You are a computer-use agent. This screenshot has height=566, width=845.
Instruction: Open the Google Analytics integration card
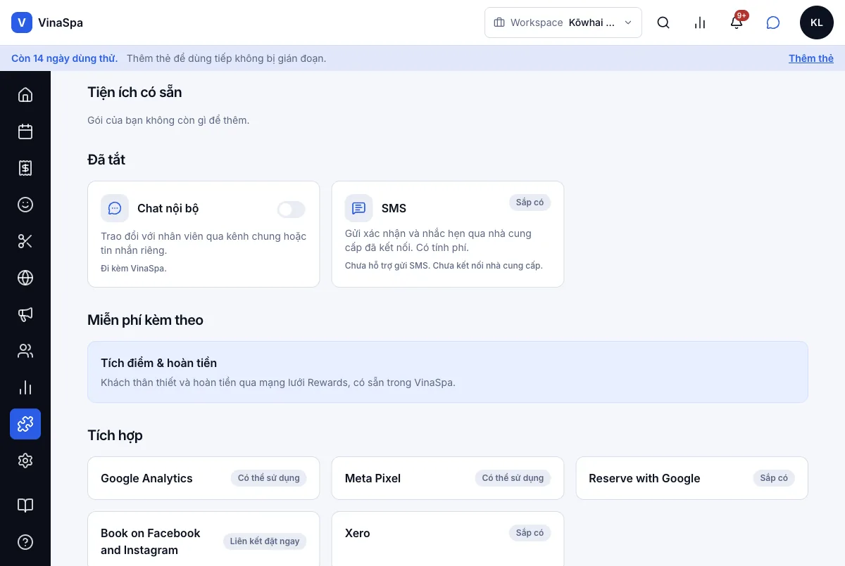tap(204, 478)
